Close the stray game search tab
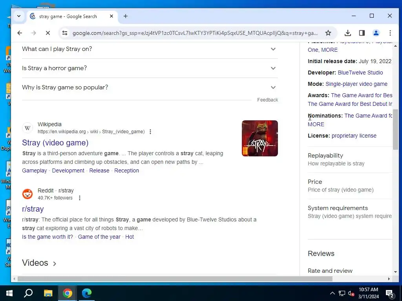The height and width of the screenshot is (301, 402). [111, 16]
